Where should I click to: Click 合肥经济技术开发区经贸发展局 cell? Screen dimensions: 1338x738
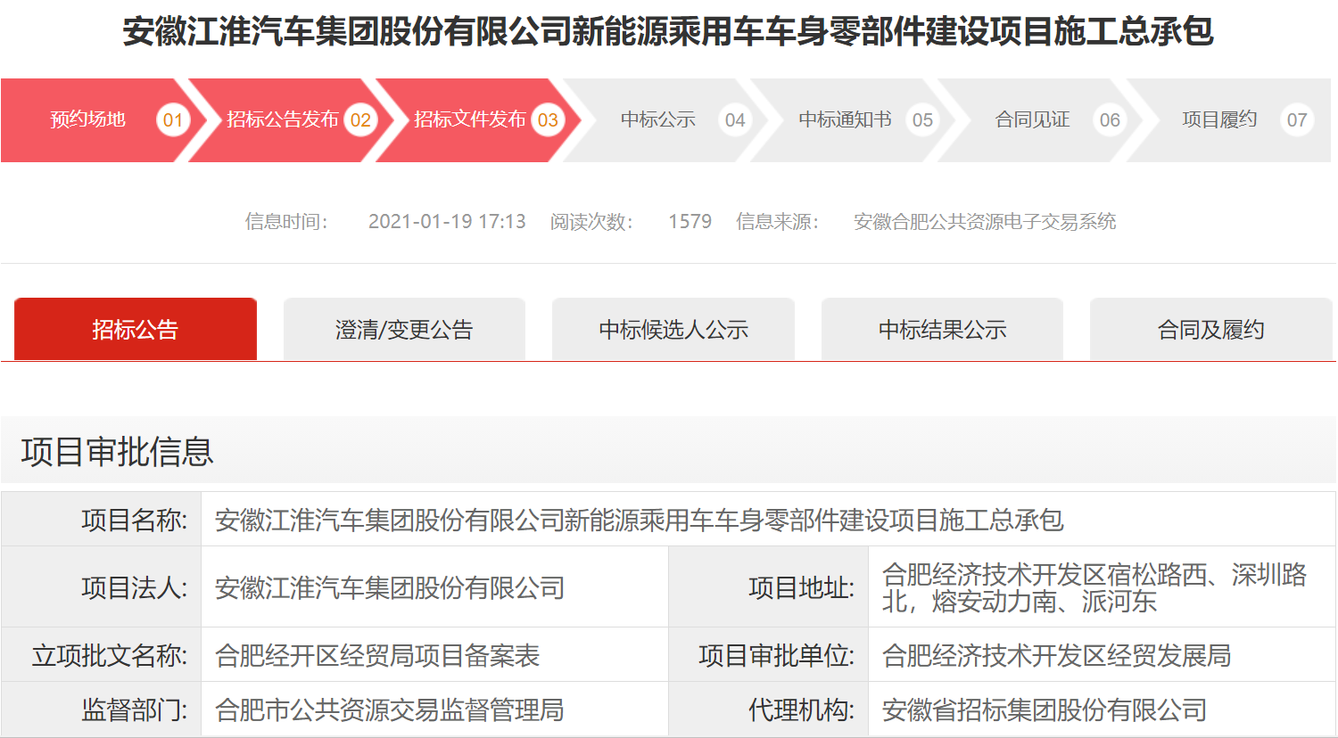[x=1102, y=655]
